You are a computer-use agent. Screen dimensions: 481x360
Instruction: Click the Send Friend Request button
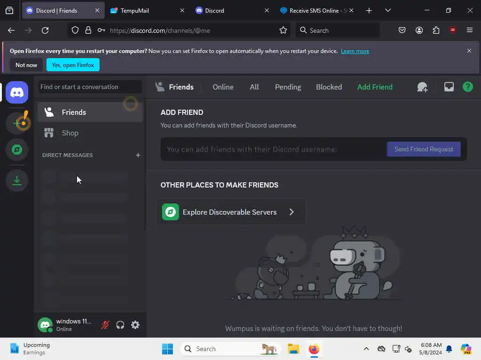tap(424, 150)
